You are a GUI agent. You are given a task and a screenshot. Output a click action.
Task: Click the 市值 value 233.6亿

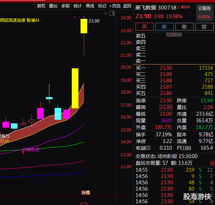click(204, 114)
